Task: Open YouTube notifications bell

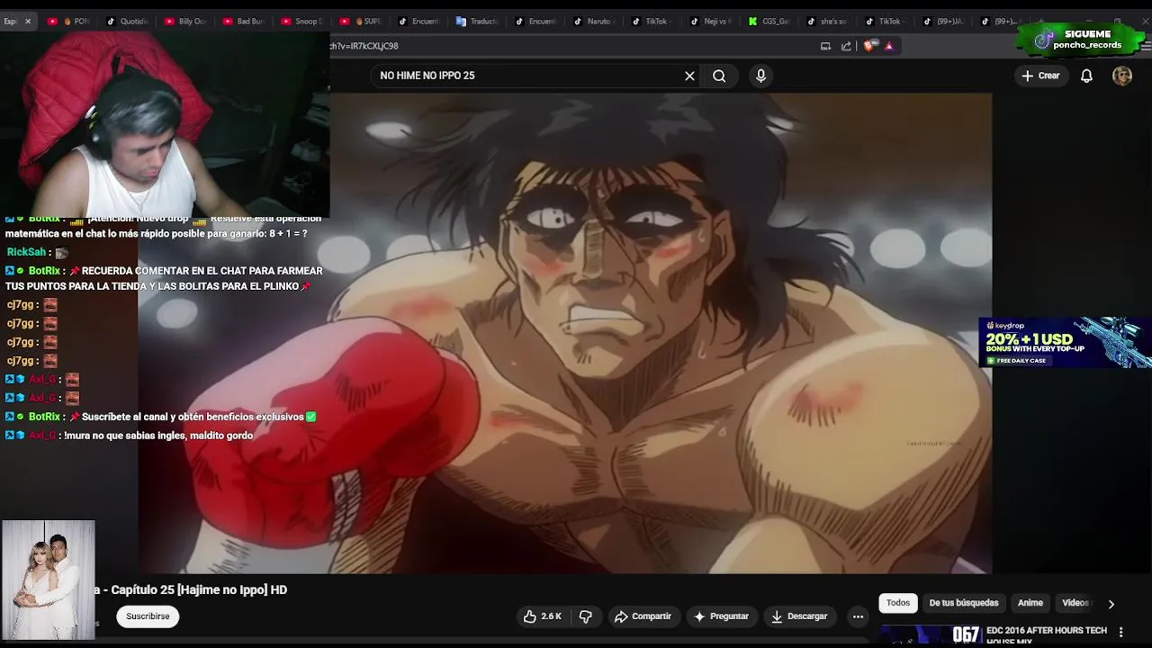Action: 1086,76
